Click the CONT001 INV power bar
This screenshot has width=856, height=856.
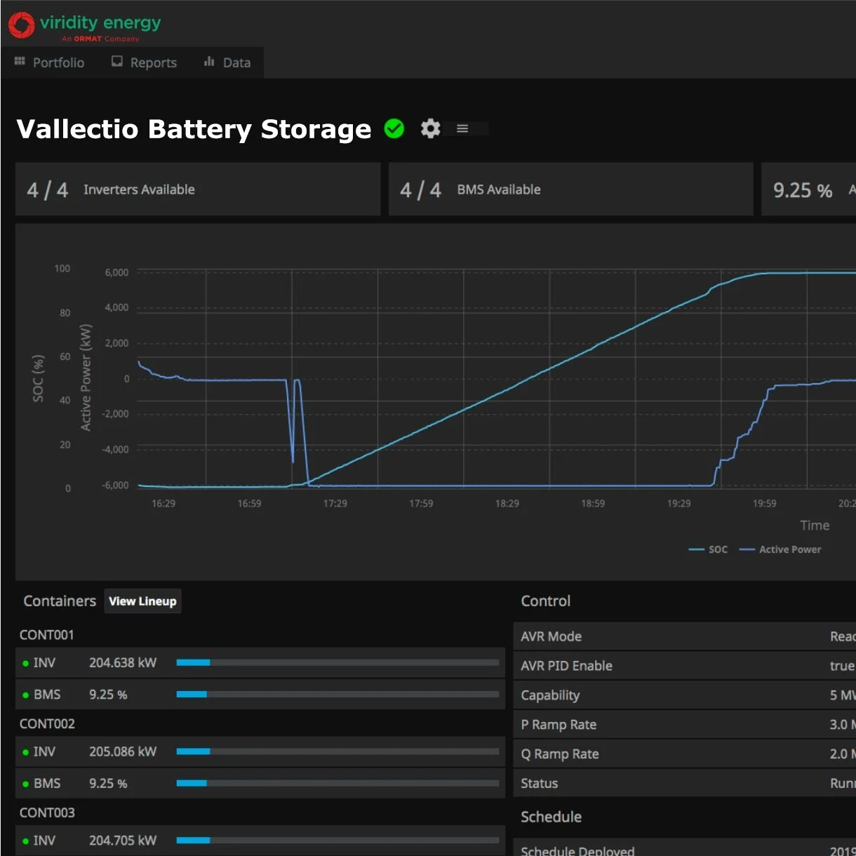[x=337, y=662]
